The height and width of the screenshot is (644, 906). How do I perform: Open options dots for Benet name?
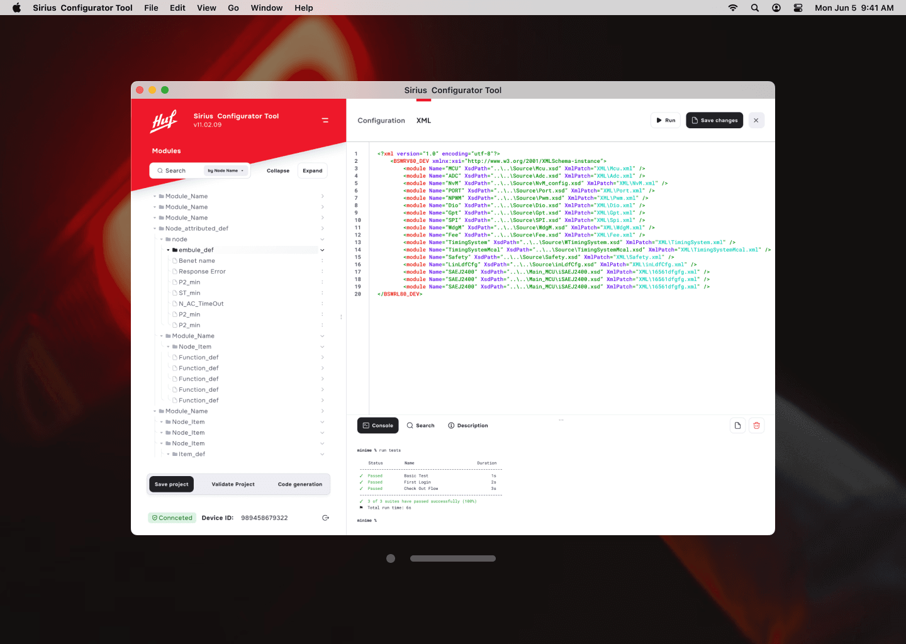coord(322,261)
